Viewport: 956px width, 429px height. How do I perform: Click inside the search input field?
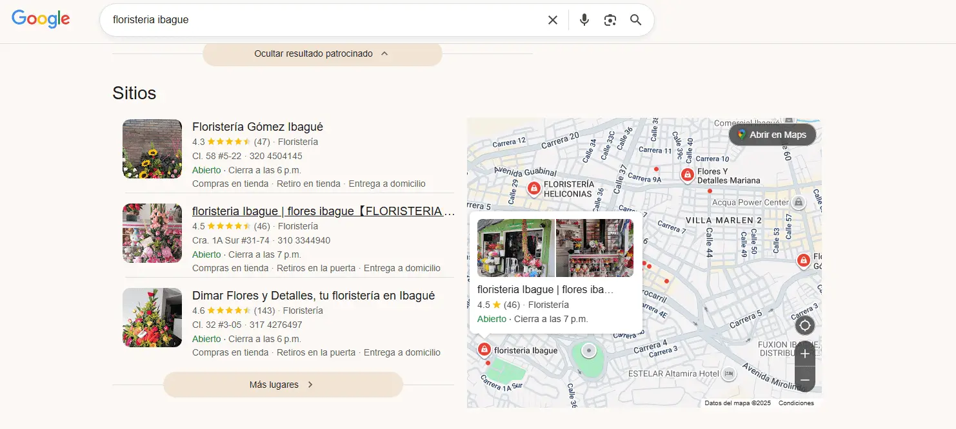click(x=323, y=20)
